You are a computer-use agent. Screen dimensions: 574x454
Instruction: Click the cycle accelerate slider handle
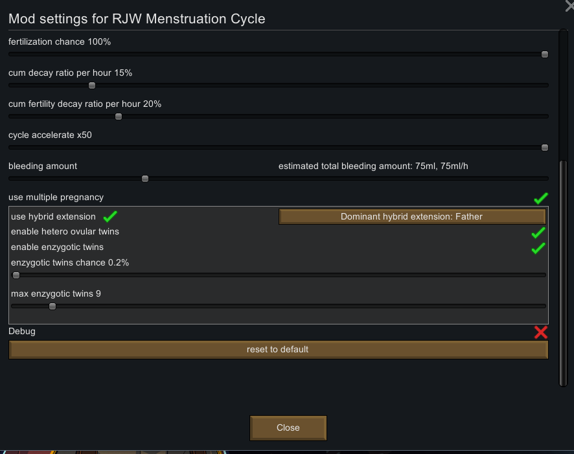[545, 148]
